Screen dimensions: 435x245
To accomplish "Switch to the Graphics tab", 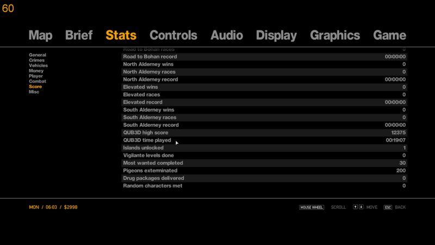I will pyautogui.click(x=335, y=35).
